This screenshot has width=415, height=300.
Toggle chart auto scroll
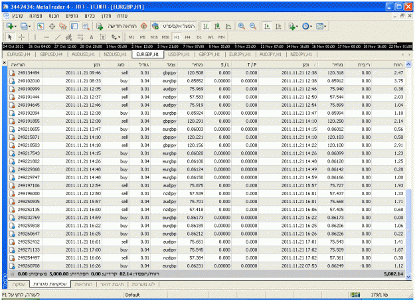click(x=267, y=26)
